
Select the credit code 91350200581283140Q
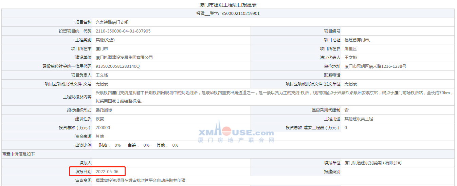117,66
